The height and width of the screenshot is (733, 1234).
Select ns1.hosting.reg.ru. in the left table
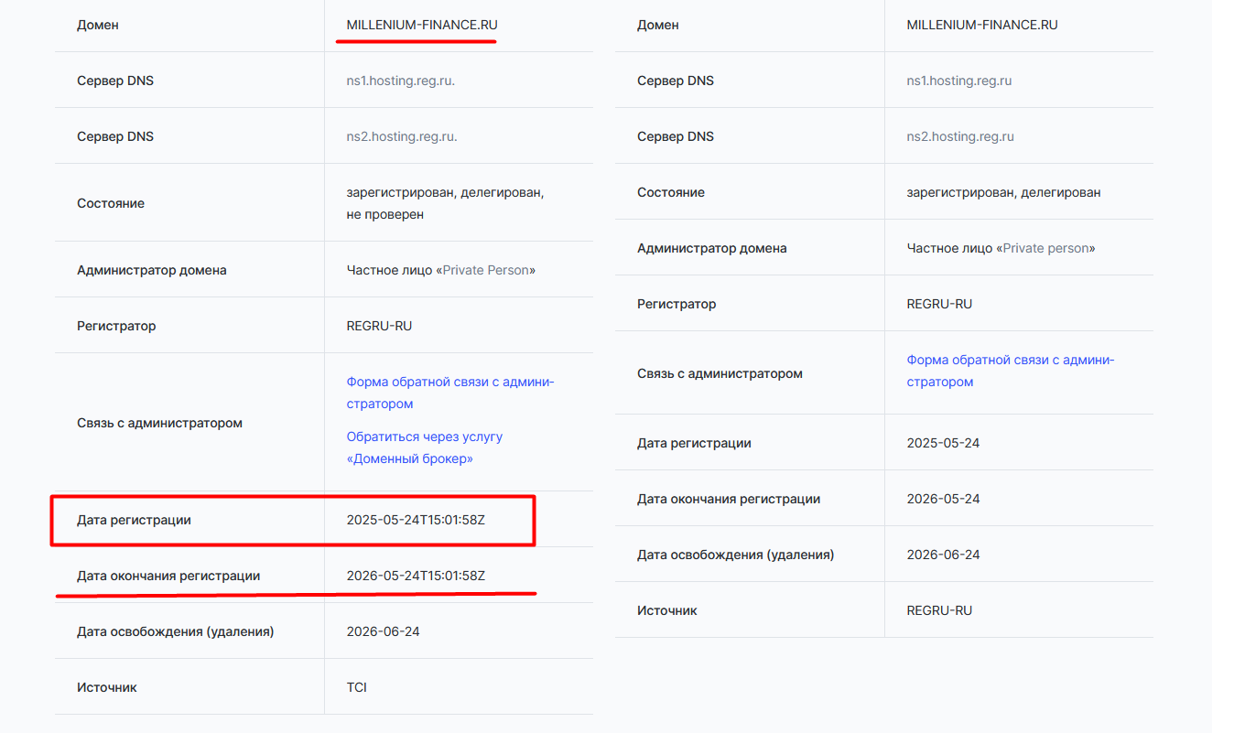pyautogui.click(x=401, y=81)
